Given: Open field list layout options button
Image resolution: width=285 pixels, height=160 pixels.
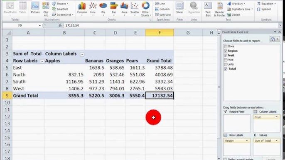Looking at the screenshot, I should [275, 39].
